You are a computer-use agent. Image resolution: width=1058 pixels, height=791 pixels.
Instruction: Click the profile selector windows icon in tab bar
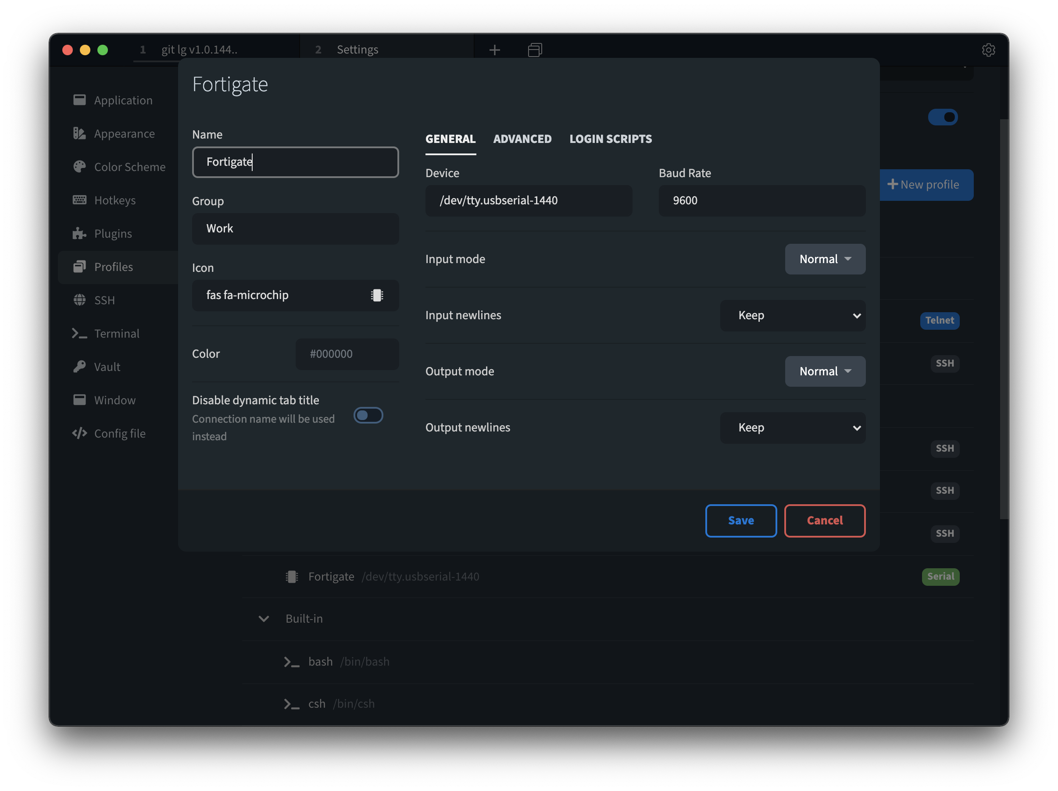(535, 50)
